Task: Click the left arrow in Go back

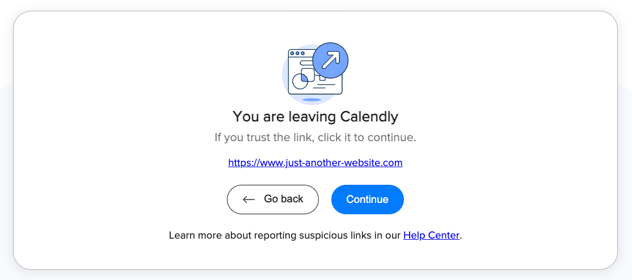Action: pos(248,200)
